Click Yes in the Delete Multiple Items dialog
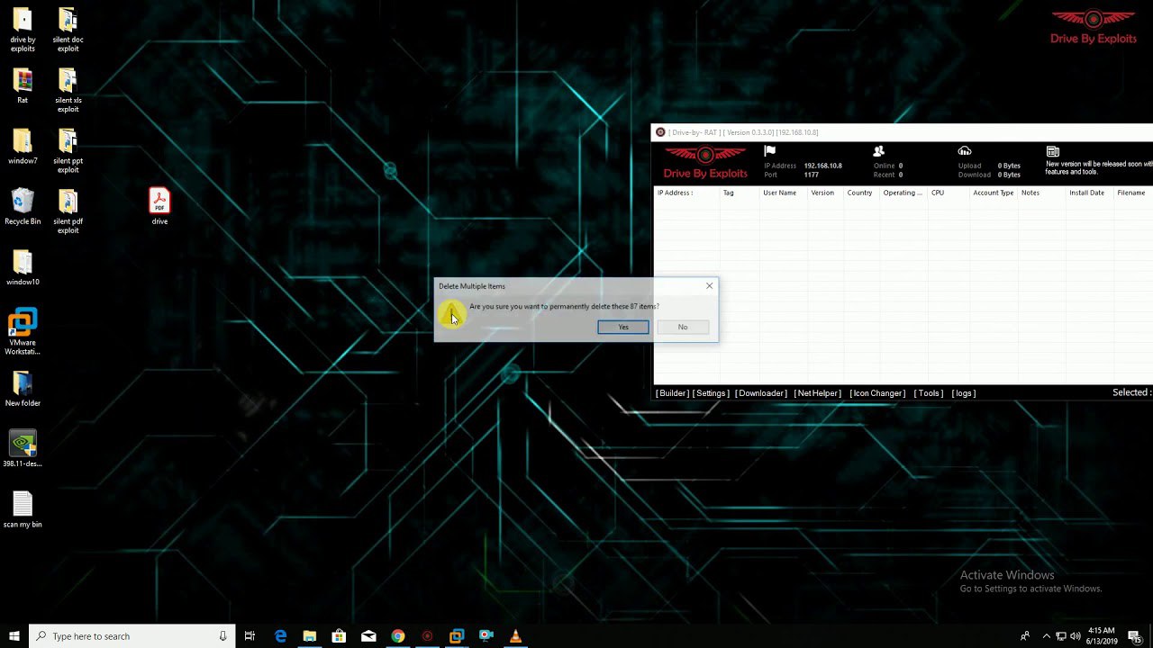 623,327
